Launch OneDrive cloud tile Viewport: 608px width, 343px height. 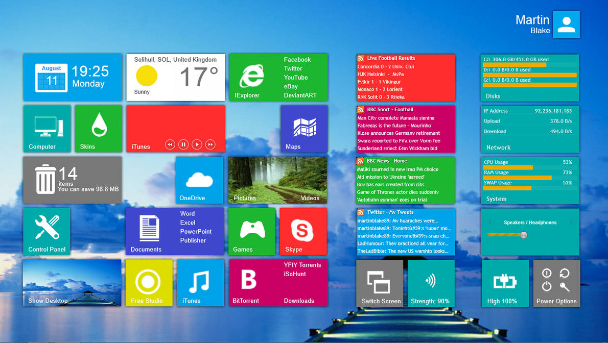click(199, 180)
